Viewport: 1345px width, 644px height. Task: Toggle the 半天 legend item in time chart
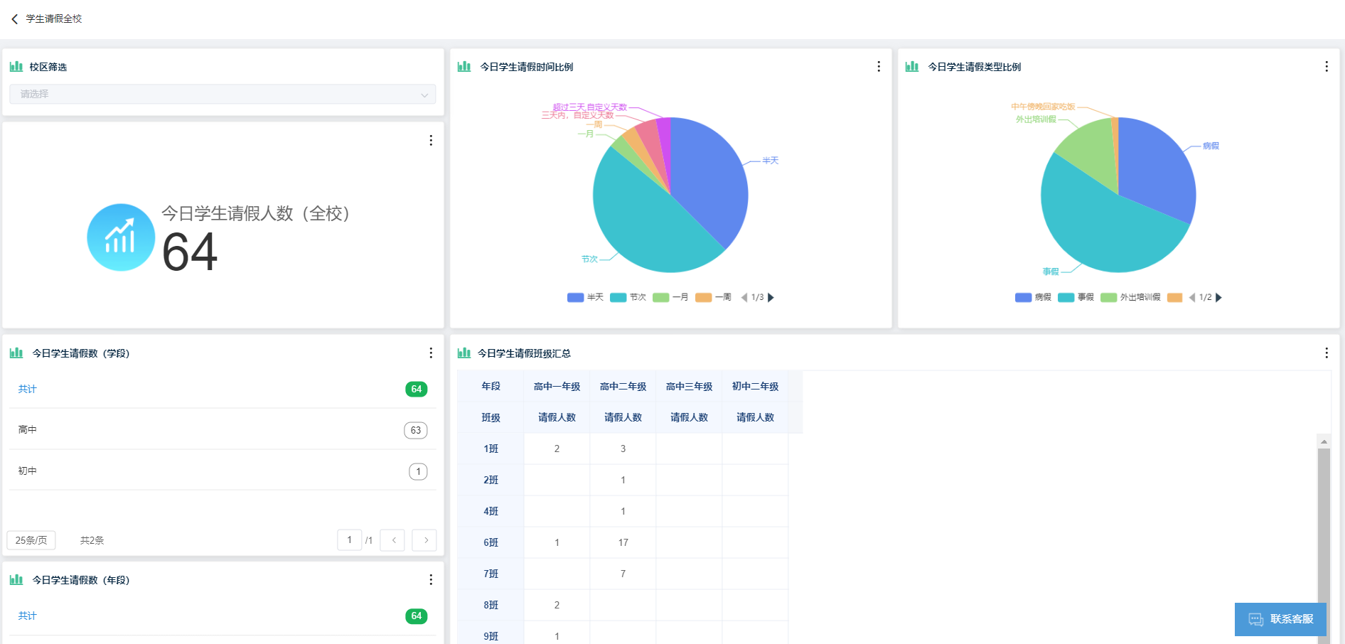586,297
